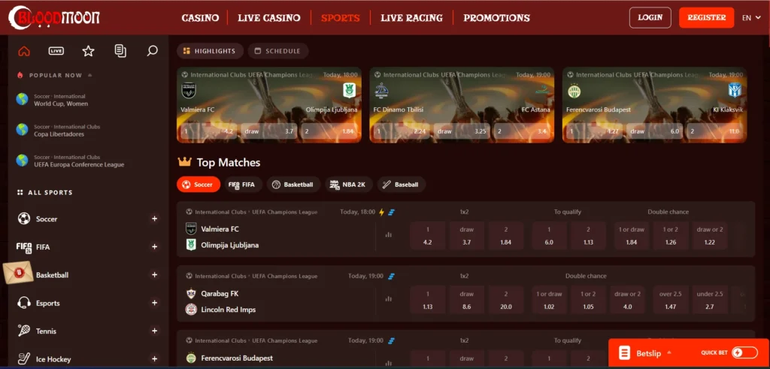Screen dimensions: 770x369
Task: Open World Cup, Women popular link
Action: pos(60,100)
